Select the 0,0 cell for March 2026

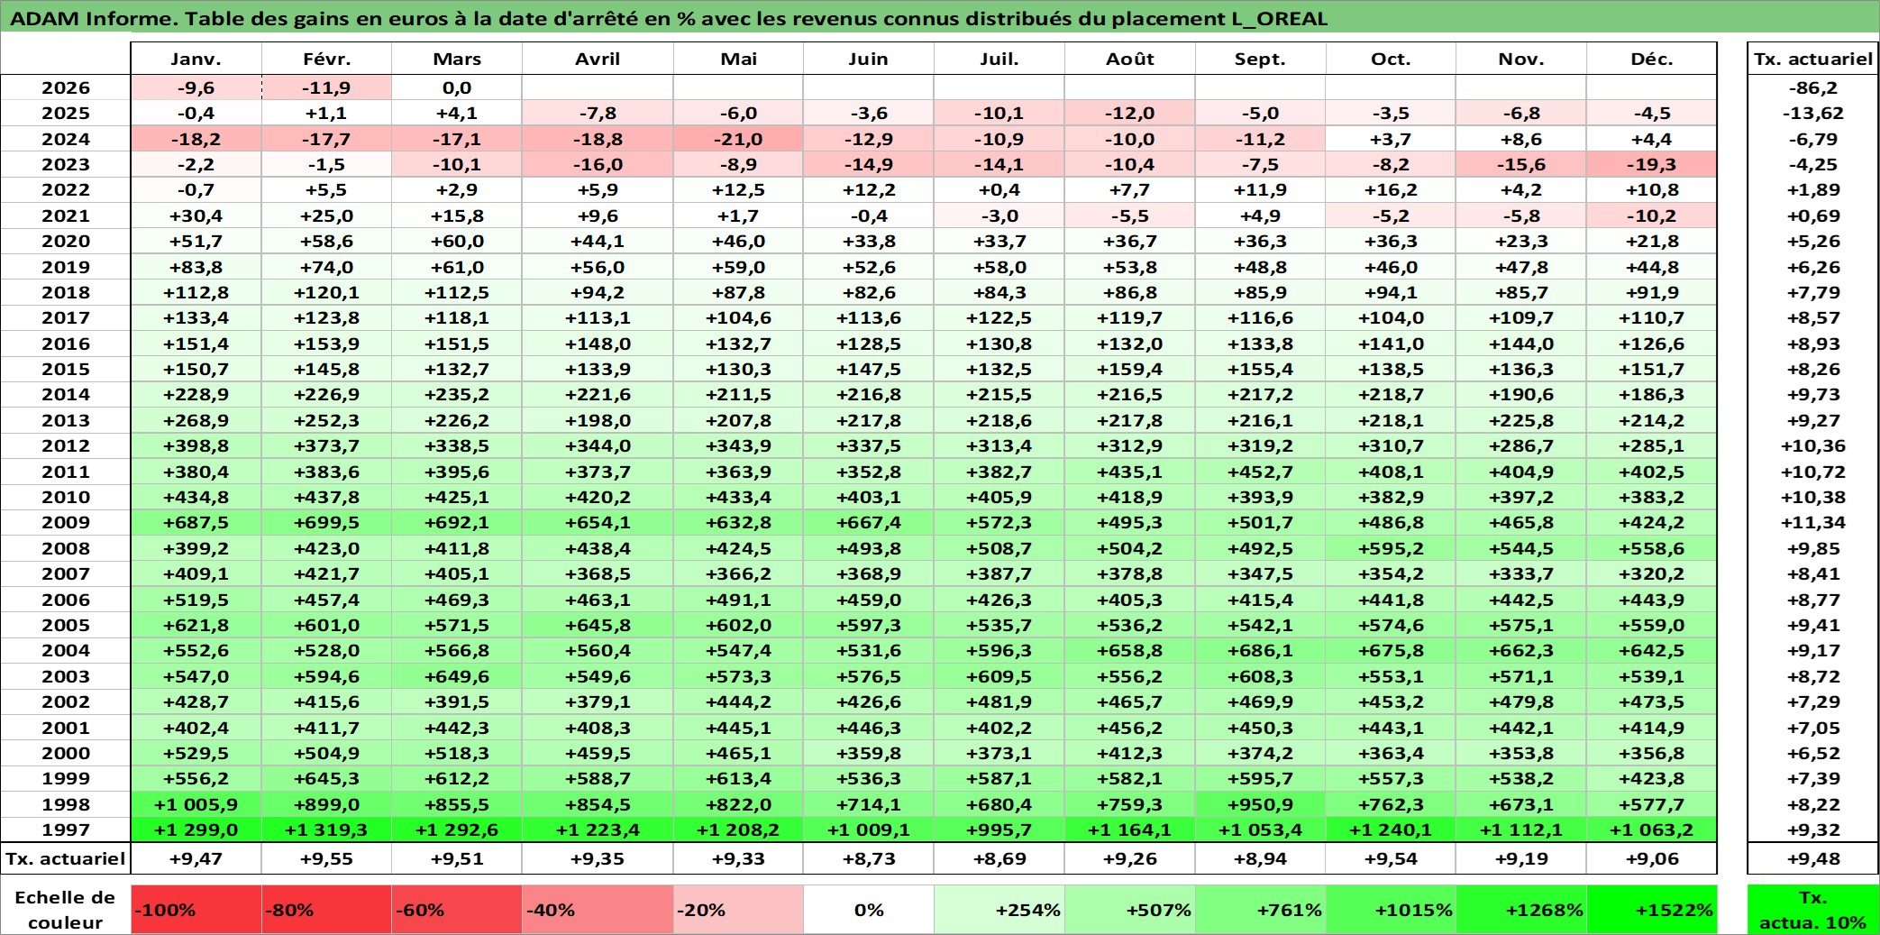coord(457,87)
